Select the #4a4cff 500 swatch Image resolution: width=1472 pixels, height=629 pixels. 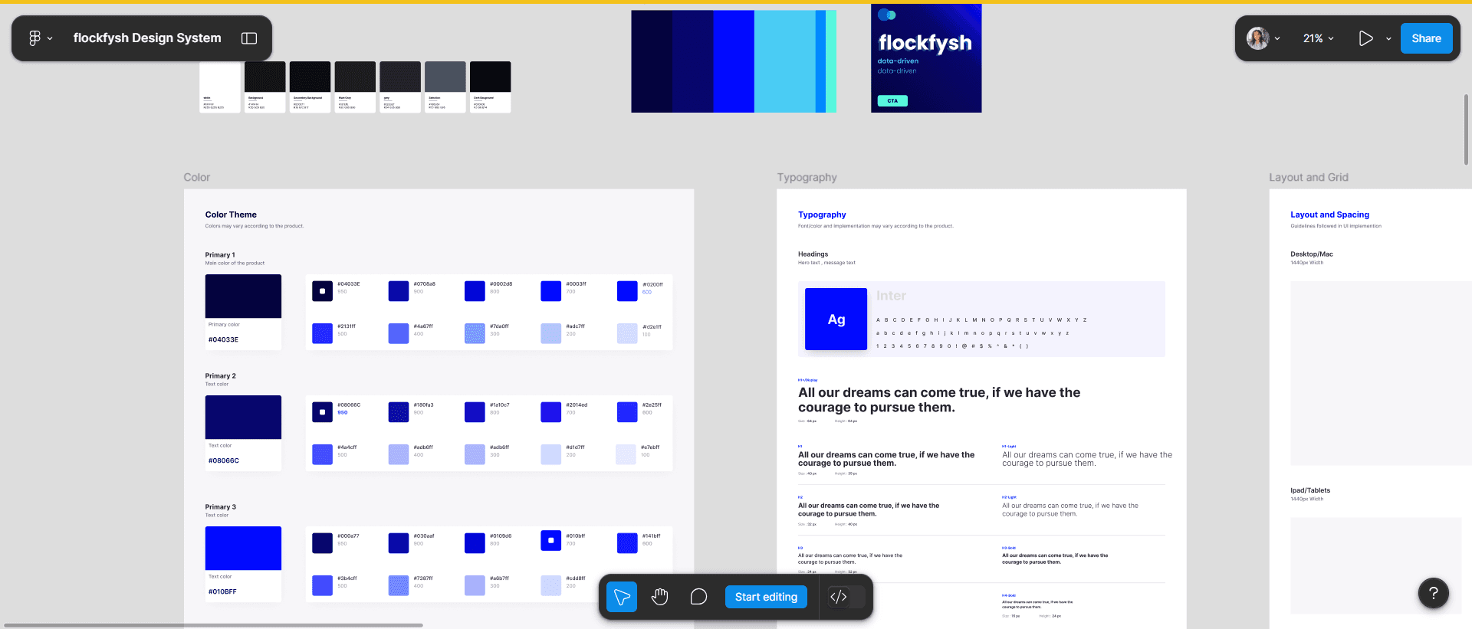pyautogui.click(x=322, y=454)
